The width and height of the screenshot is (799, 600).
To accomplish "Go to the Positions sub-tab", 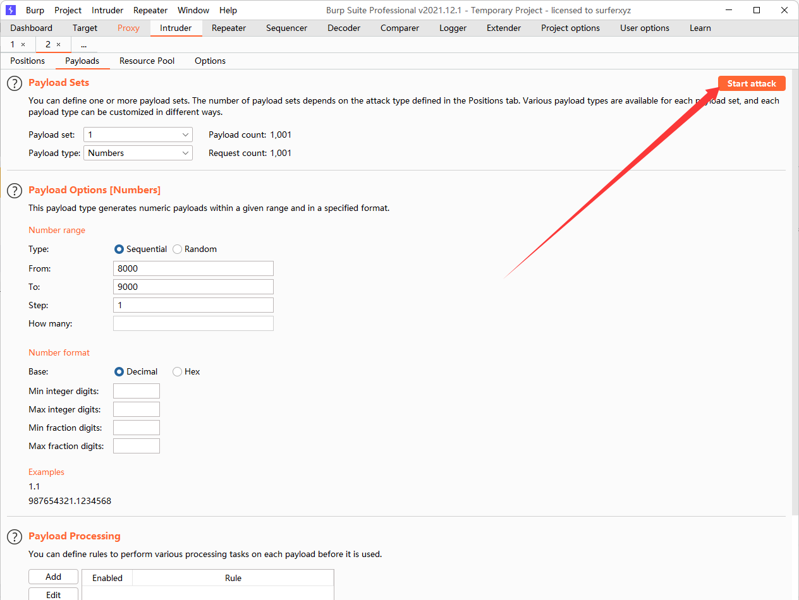I will [x=27, y=61].
